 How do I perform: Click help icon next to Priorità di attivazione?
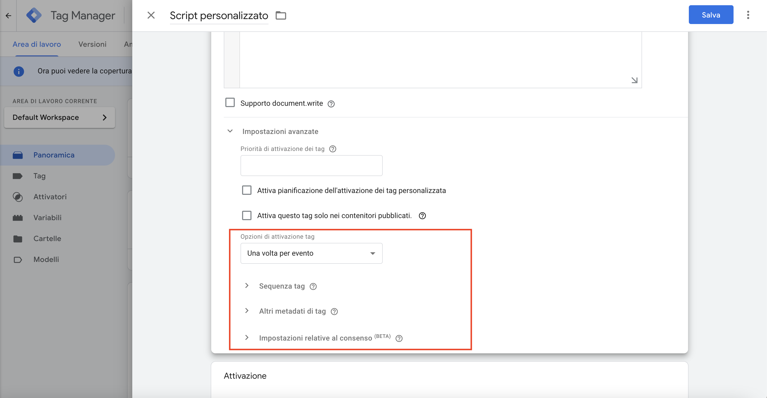333,149
